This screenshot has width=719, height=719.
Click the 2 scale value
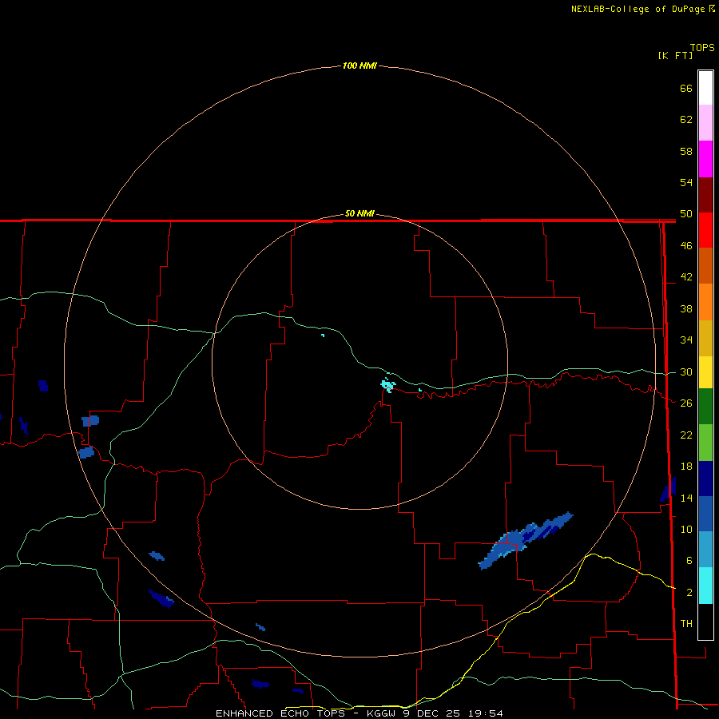689,593
